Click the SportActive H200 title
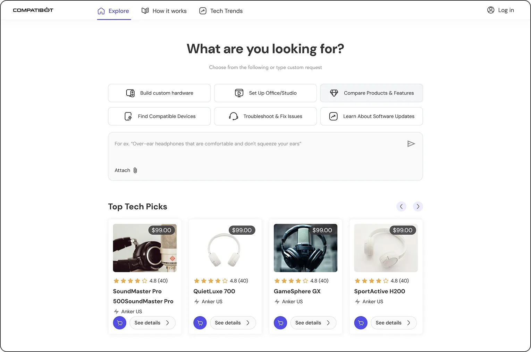The width and height of the screenshot is (531, 352). [x=380, y=291]
